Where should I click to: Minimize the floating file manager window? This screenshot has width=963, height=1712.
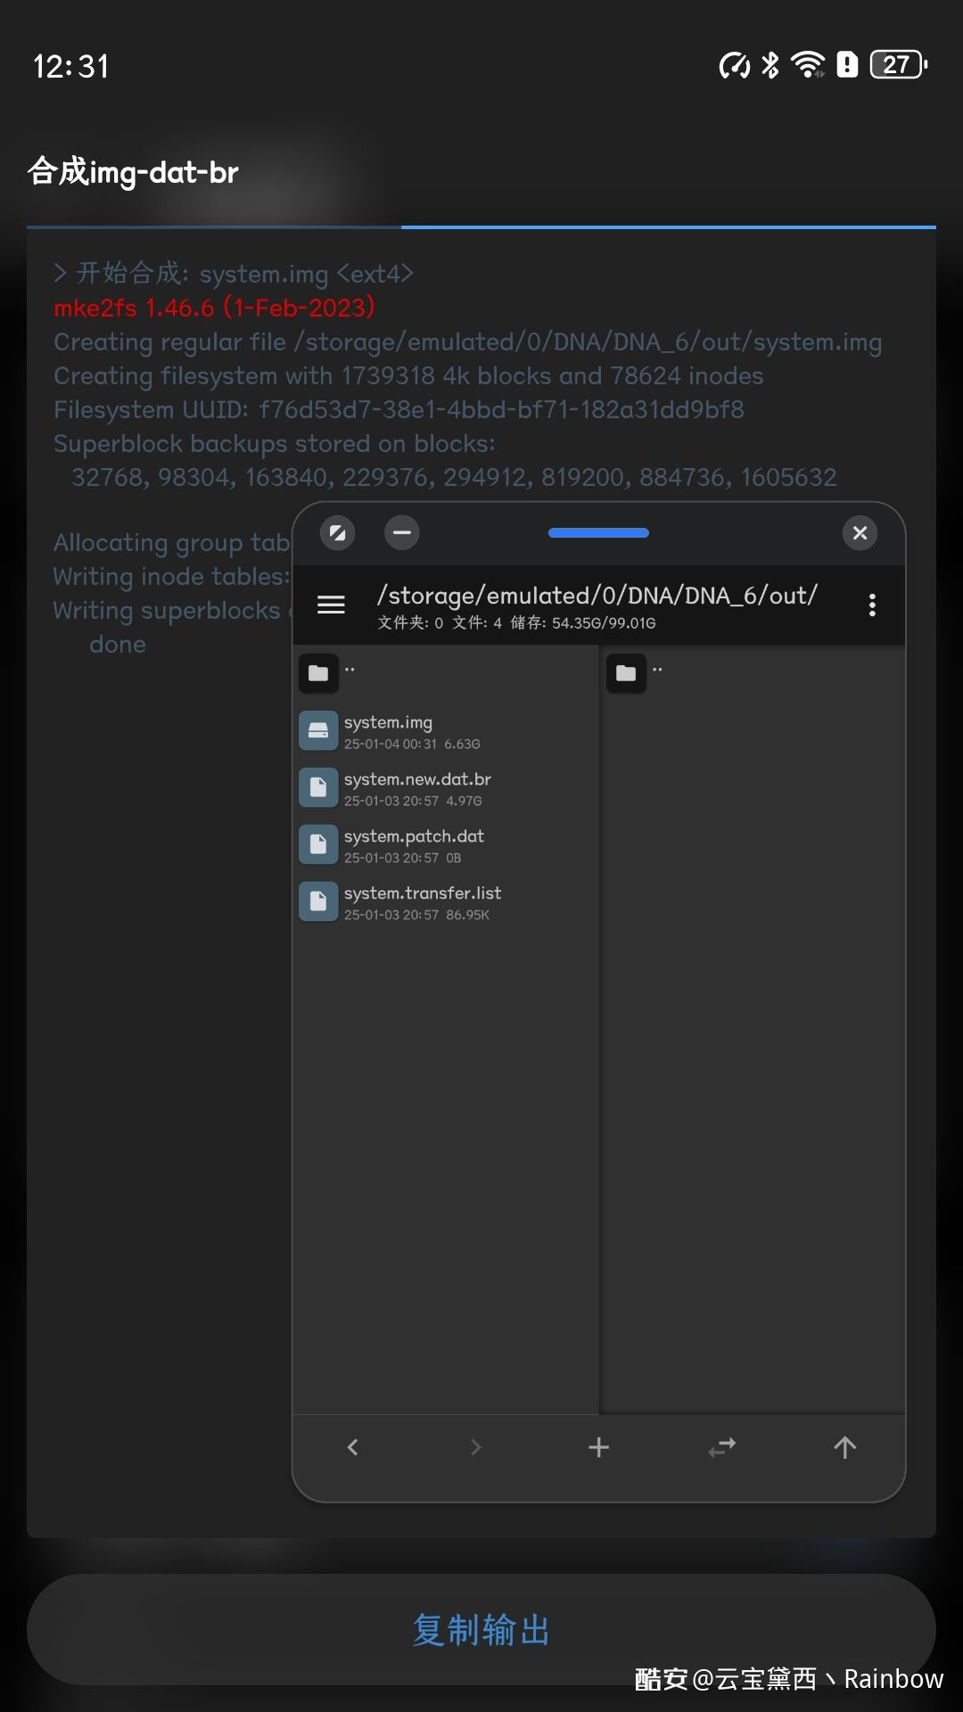[x=402, y=533]
